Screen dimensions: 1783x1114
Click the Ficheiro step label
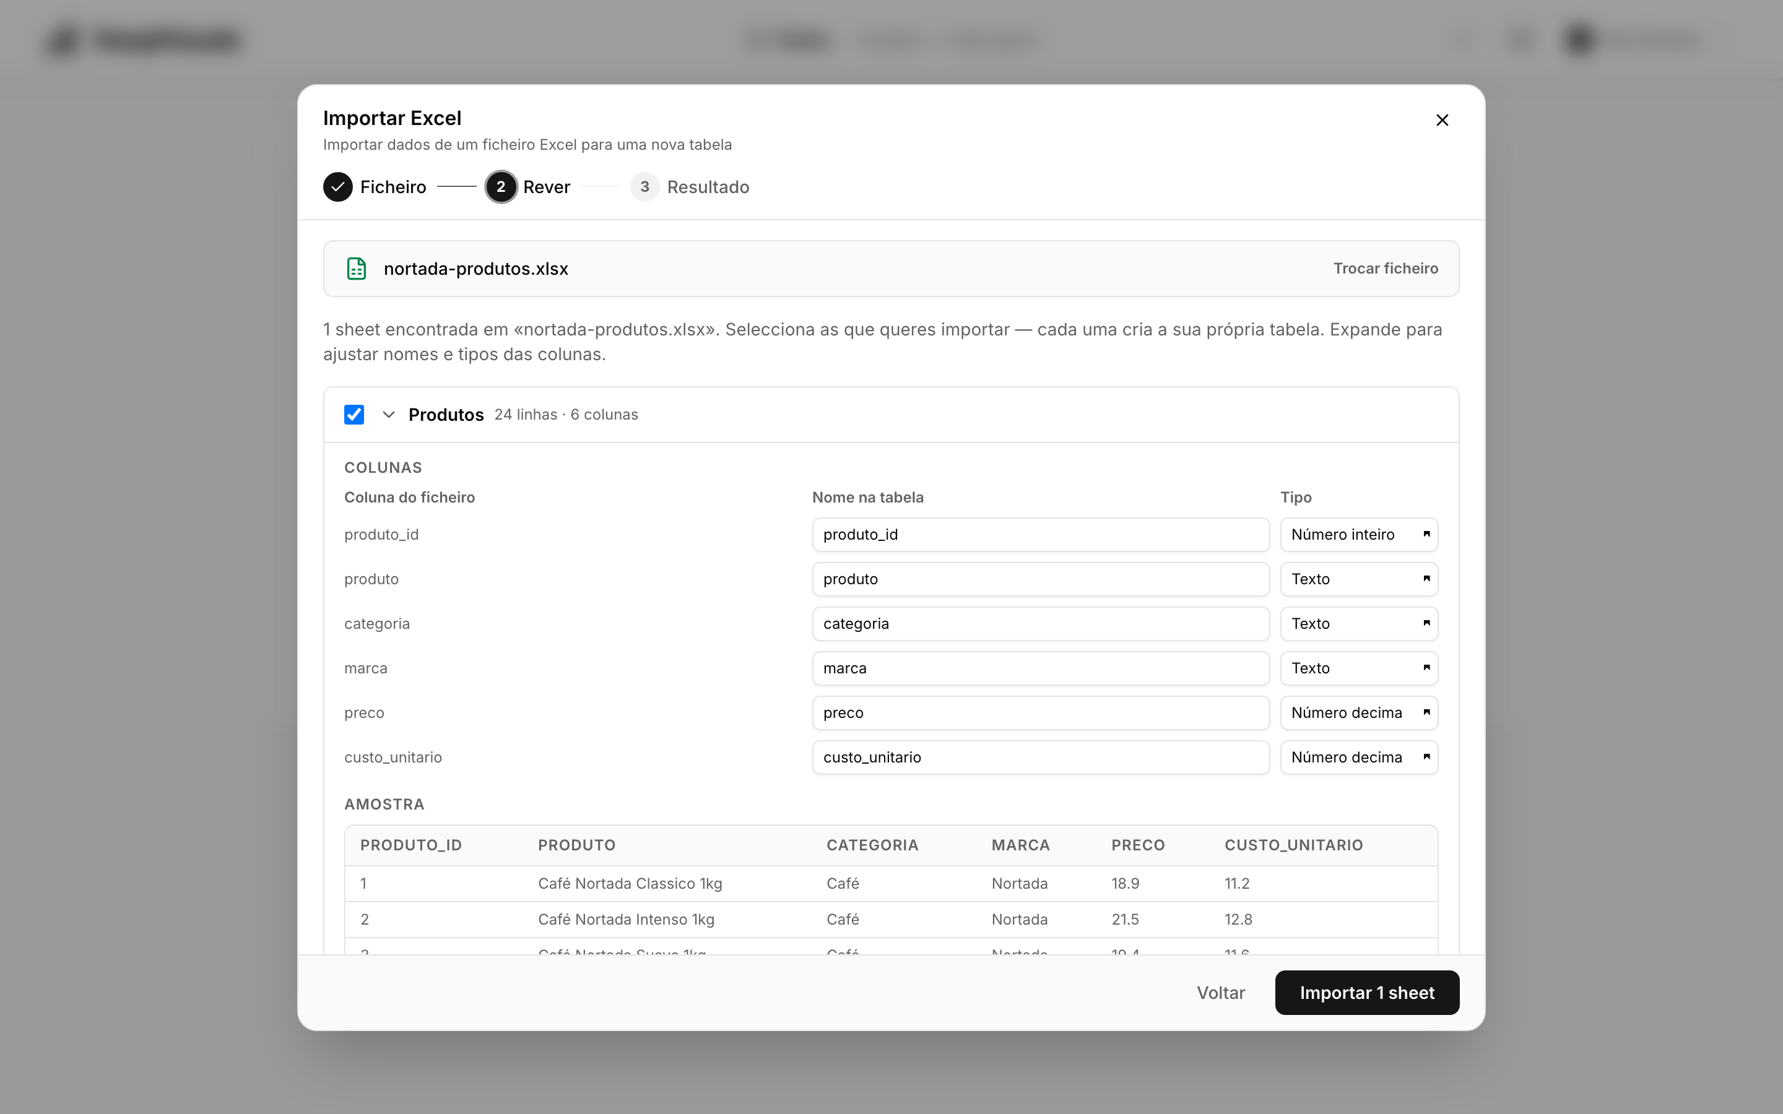pyautogui.click(x=393, y=187)
